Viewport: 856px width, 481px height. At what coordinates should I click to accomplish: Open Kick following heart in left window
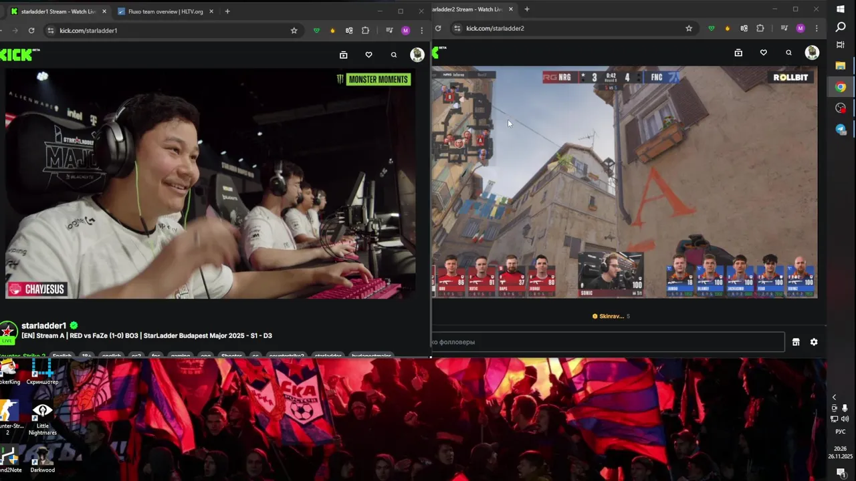point(368,55)
